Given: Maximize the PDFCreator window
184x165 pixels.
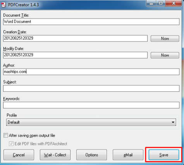Looking at the screenshot, I should point(161,3).
